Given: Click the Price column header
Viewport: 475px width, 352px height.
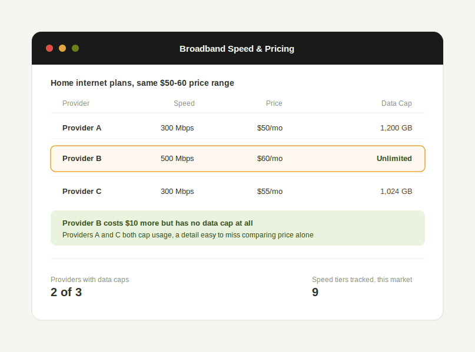Looking at the screenshot, I should (x=274, y=103).
